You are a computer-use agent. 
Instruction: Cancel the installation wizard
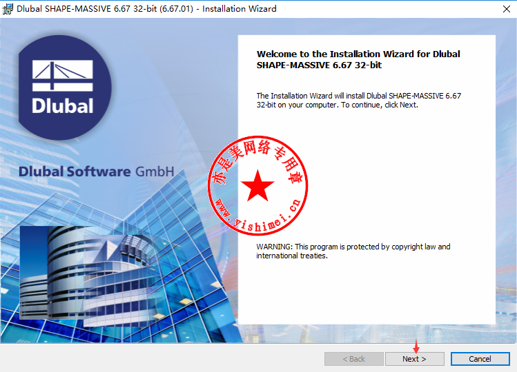(x=480, y=359)
